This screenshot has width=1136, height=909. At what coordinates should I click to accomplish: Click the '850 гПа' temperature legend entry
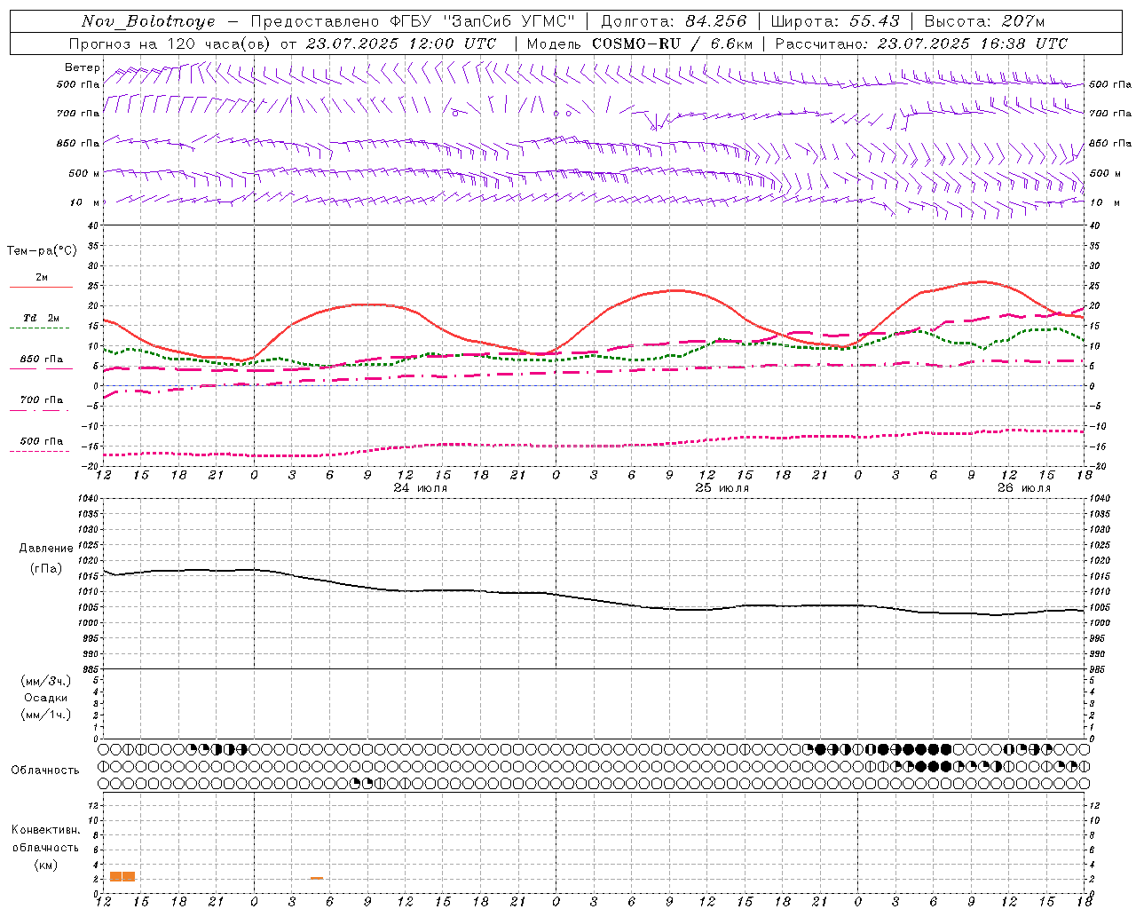(42, 360)
